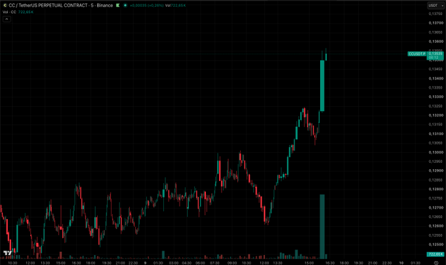The image size is (446, 265).
Task: Click the CCUSDT.P symbol label on price line
Action: (x=417, y=54)
